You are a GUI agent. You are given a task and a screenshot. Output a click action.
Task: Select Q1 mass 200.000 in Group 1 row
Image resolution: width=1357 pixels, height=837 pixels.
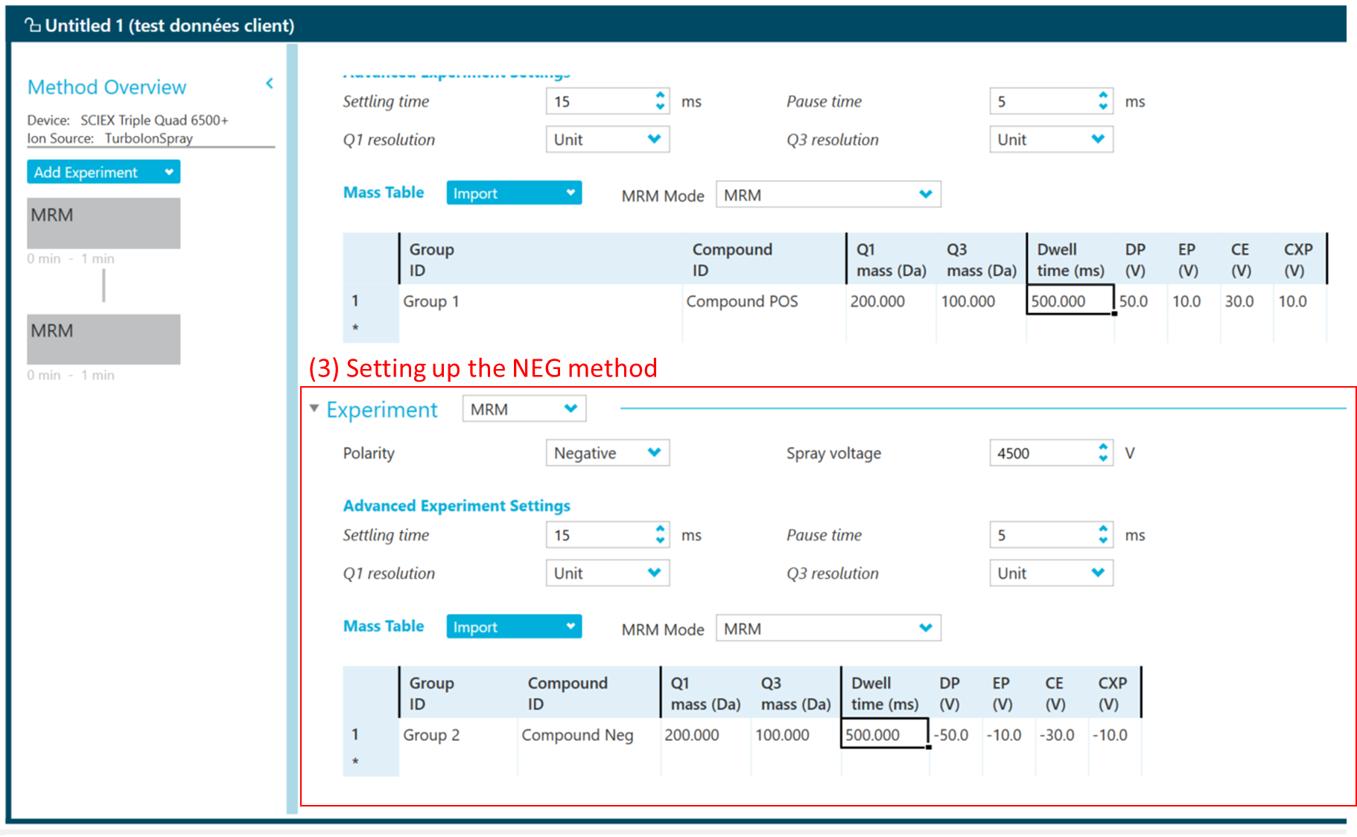tap(891, 301)
